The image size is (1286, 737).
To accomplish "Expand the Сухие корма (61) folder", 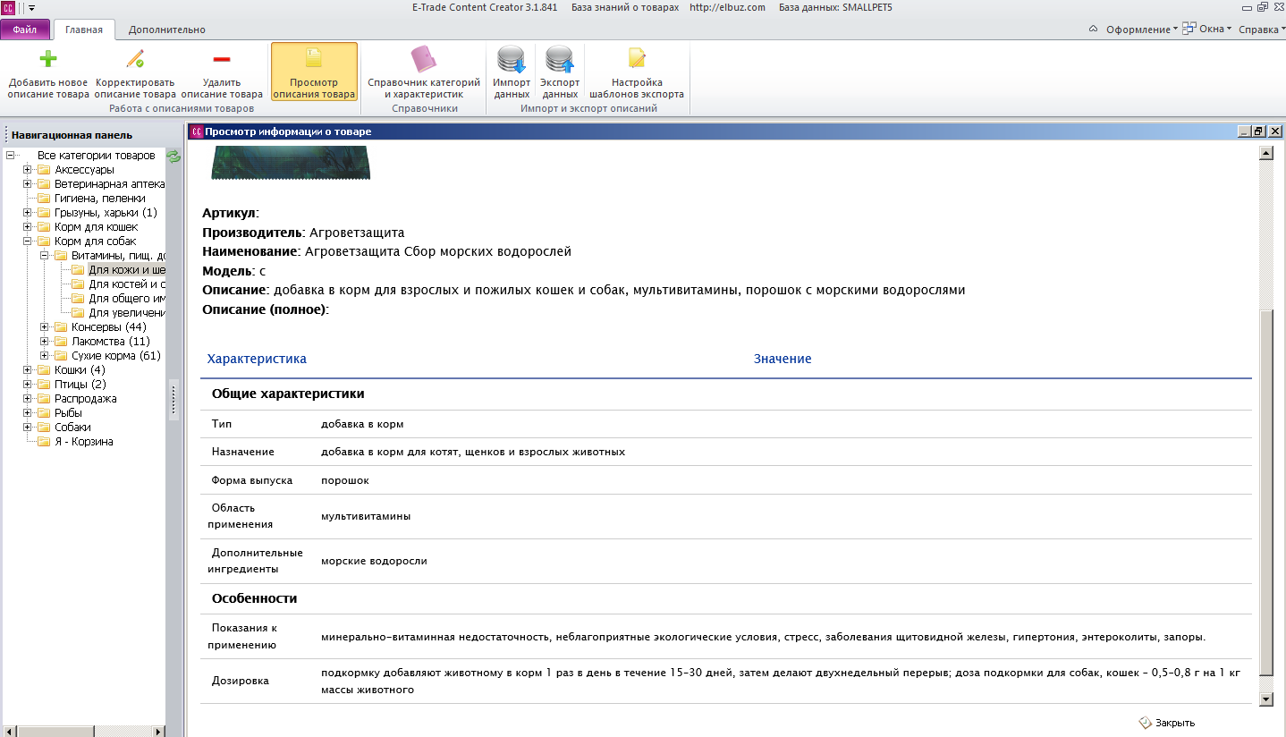I will click(x=45, y=356).
